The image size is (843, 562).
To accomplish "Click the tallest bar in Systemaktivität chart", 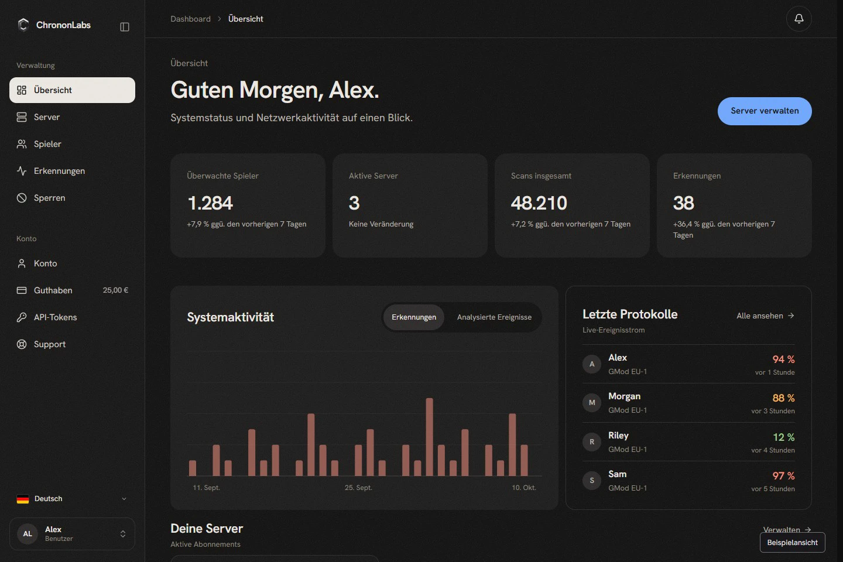I will pos(429,437).
